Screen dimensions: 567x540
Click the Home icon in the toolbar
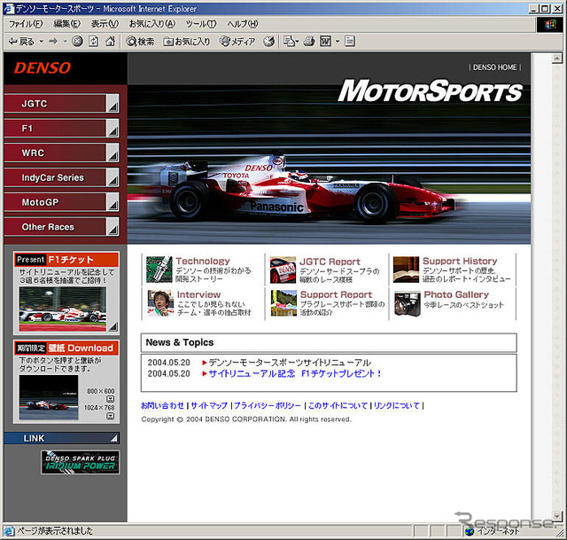point(110,42)
